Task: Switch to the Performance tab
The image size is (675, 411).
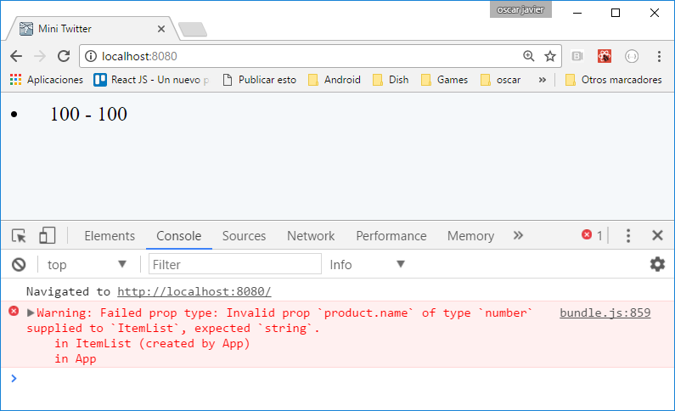Action: pos(391,236)
